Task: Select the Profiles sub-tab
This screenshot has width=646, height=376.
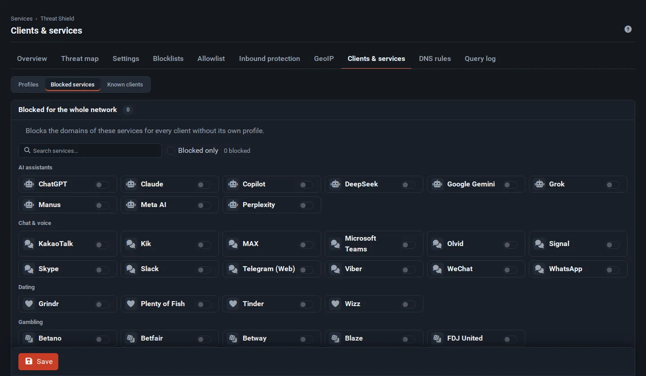Action: pos(28,84)
